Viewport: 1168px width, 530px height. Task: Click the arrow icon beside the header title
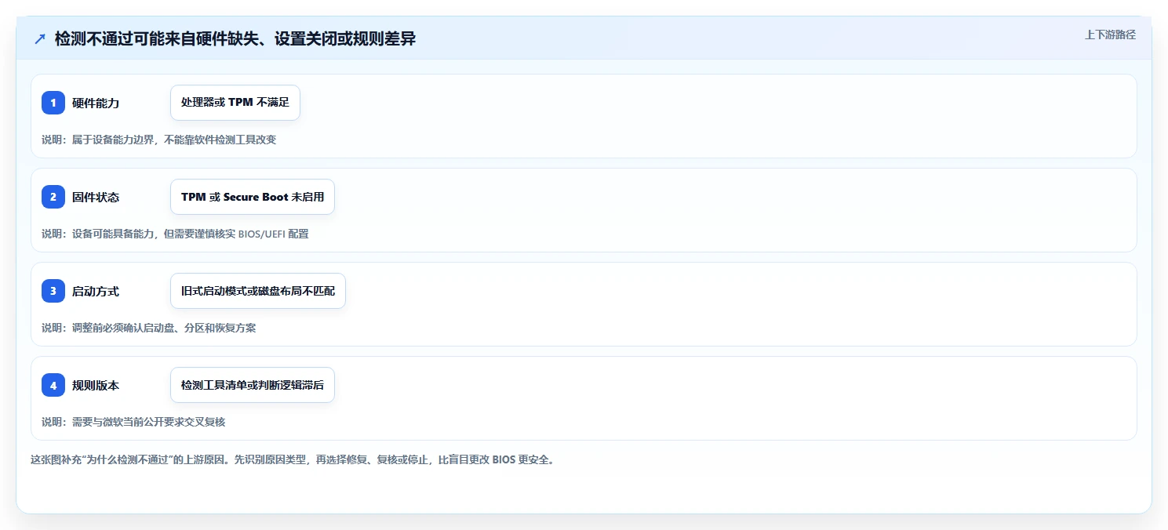pos(40,39)
